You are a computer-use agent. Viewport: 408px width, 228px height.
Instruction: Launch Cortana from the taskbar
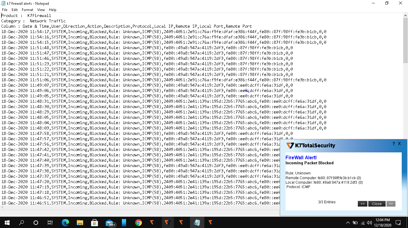[36, 222]
